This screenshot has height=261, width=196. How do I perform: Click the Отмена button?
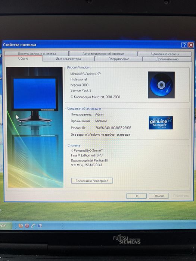pyautogui.click(x=159, y=196)
